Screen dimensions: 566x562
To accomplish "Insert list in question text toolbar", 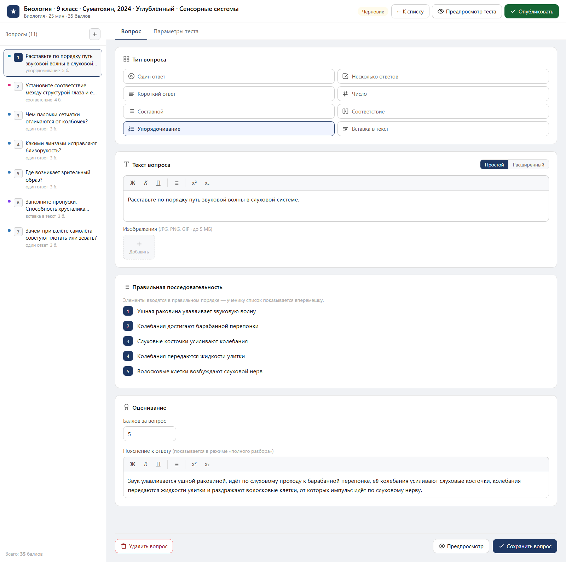I will (177, 183).
